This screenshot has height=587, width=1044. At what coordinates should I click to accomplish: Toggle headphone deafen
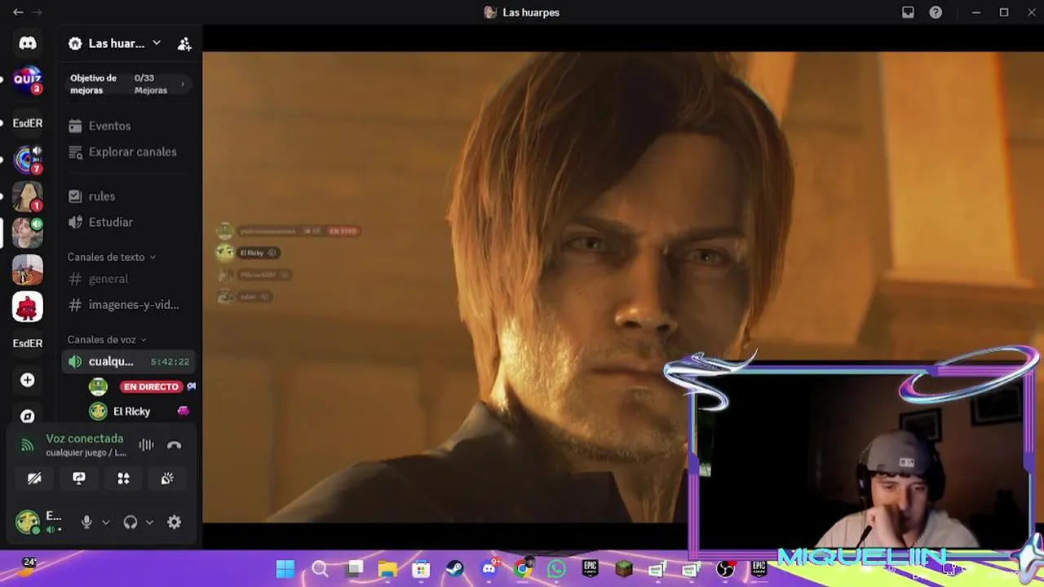point(130,522)
